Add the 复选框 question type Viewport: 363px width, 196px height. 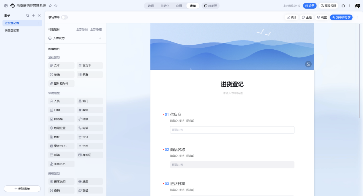click(61, 119)
